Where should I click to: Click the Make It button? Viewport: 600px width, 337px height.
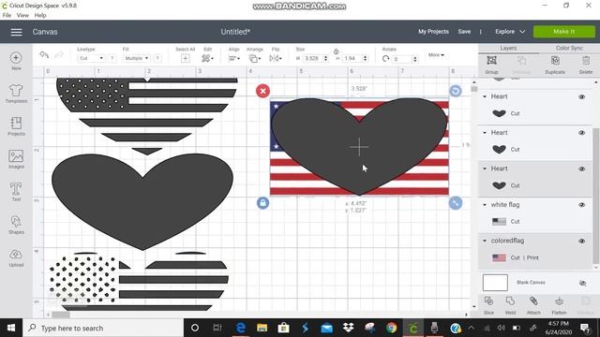click(x=564, y=32)
